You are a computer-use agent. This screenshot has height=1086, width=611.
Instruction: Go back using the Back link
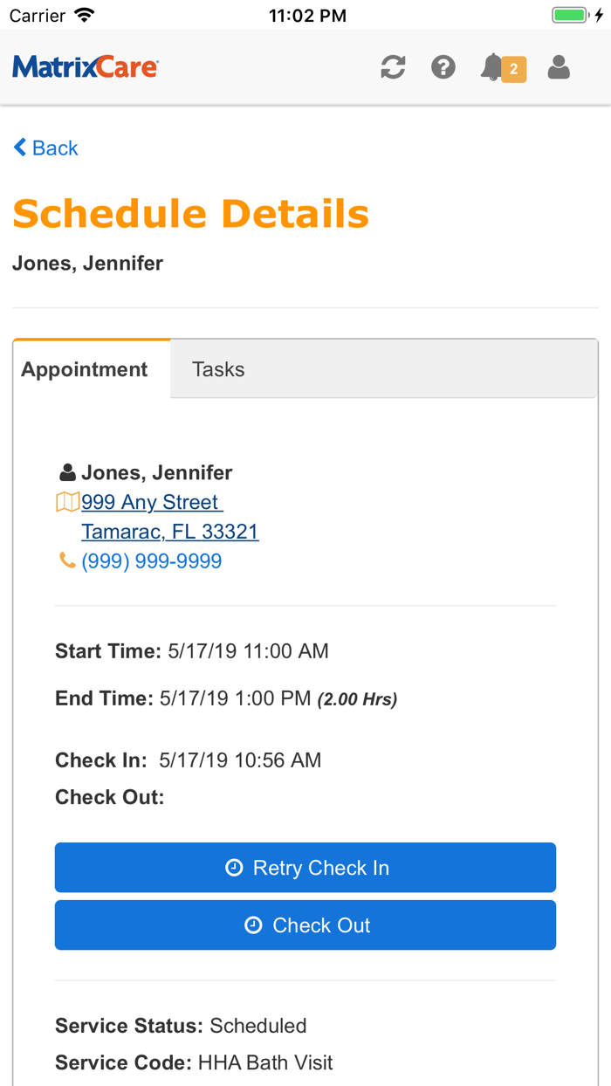pos(46,148)
